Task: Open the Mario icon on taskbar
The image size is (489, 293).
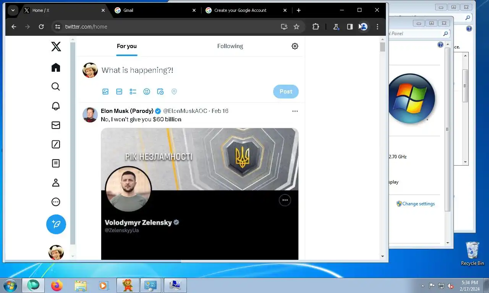Action: 128,285
